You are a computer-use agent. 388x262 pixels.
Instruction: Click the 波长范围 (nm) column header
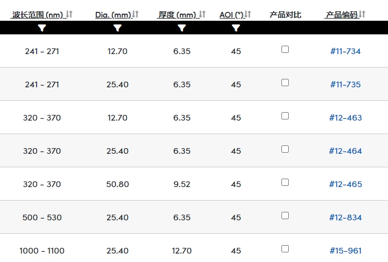click(38, 15)
